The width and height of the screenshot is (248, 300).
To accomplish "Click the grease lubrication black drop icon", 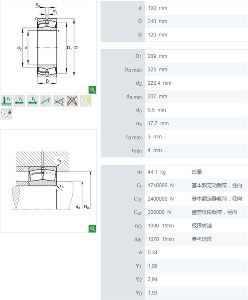I will [7, 114].
